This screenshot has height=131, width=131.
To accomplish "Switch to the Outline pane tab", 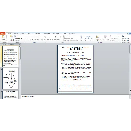I will [x=11, y=44].
